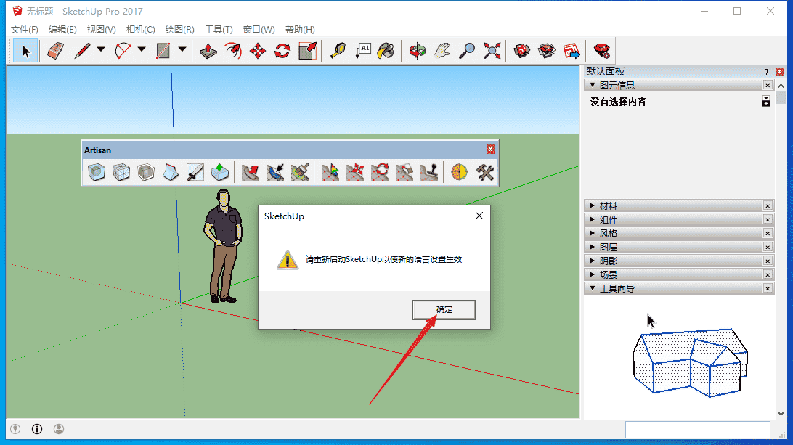The image size is (793, 445).
Task: Open the Extension Warehouse icon
Action: 547,51
